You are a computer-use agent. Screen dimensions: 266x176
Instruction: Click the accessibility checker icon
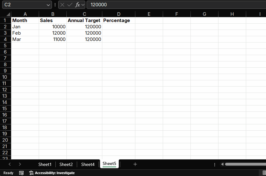[x=31, y=173]
